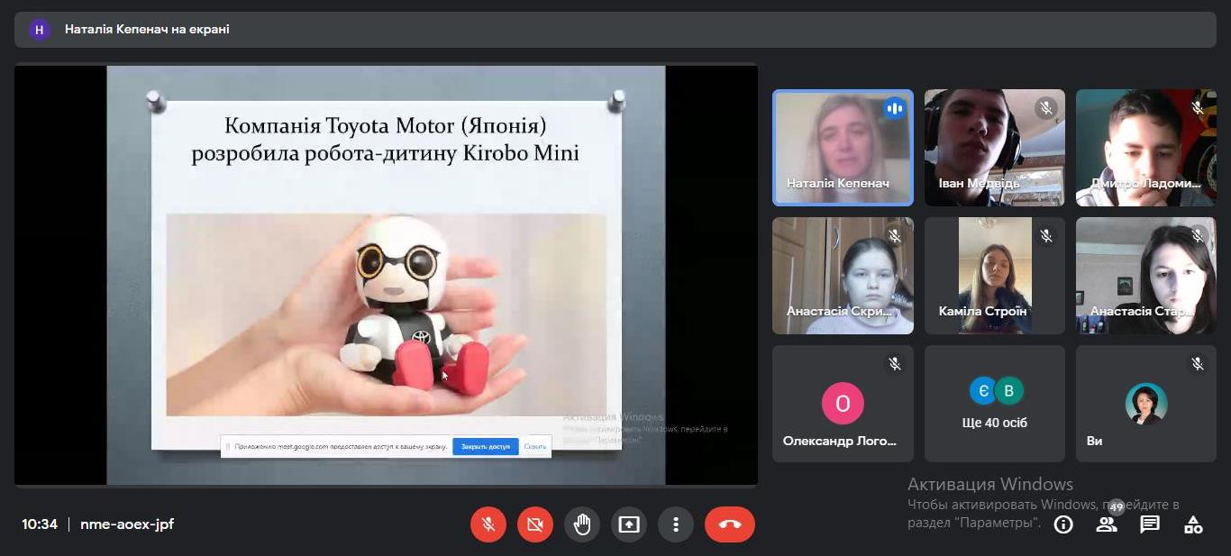Click the speaking indicator on Наталія Кепенач tile
The width and height of the screenshot is (1231, 556).
(x=894, y=108)
